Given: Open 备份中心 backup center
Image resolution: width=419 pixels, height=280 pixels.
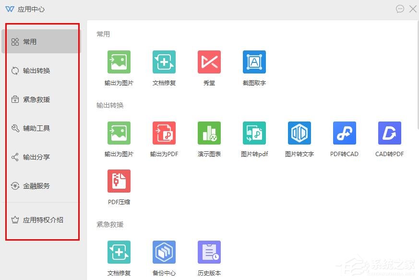Looking at the screenshot, I should click(164, 252).
